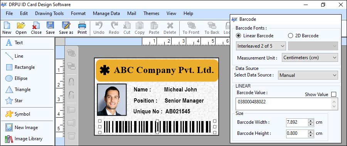Open the Select Data Source dropdown
The image size is (347, 146).
308,75
